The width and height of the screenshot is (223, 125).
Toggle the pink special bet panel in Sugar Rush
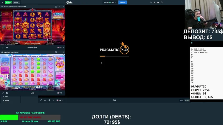(x=5, y=70)
